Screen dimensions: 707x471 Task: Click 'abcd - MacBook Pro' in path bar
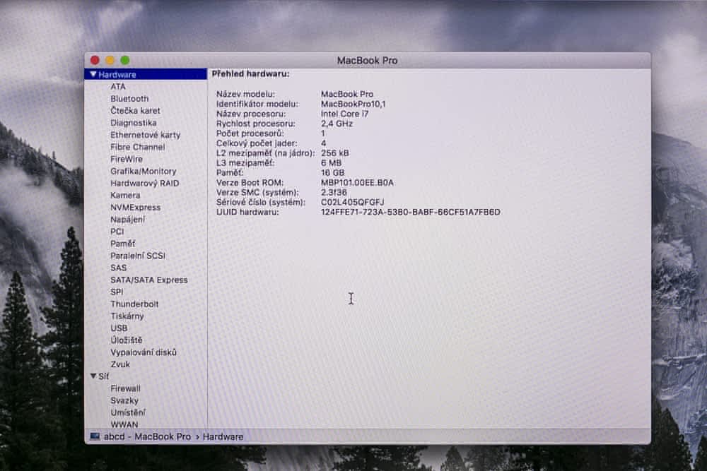148,437
